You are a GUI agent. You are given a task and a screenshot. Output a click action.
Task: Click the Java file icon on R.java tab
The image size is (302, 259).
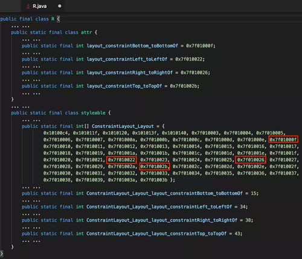click(x=28, y=7)
